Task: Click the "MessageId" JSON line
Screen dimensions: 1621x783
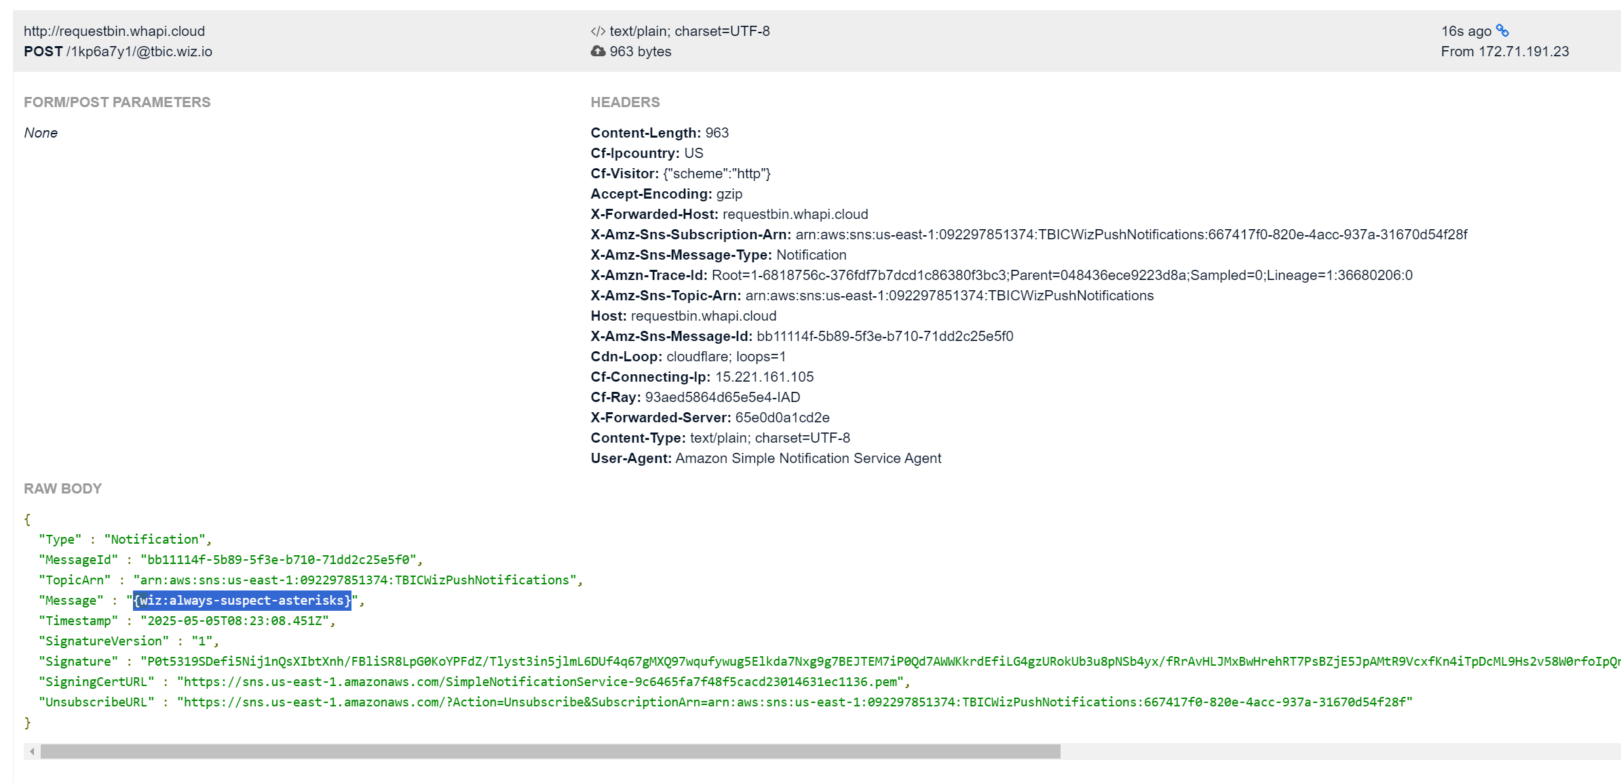Action: [x=231, y=560]
